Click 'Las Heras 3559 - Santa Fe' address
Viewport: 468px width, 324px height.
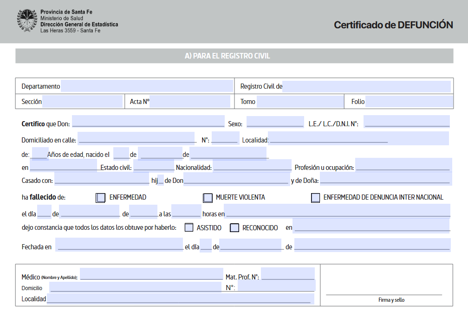click(x=71, y=31)
